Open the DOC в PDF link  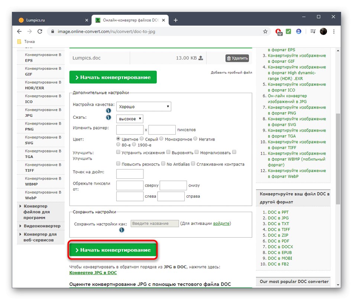(x=278, y=241)
